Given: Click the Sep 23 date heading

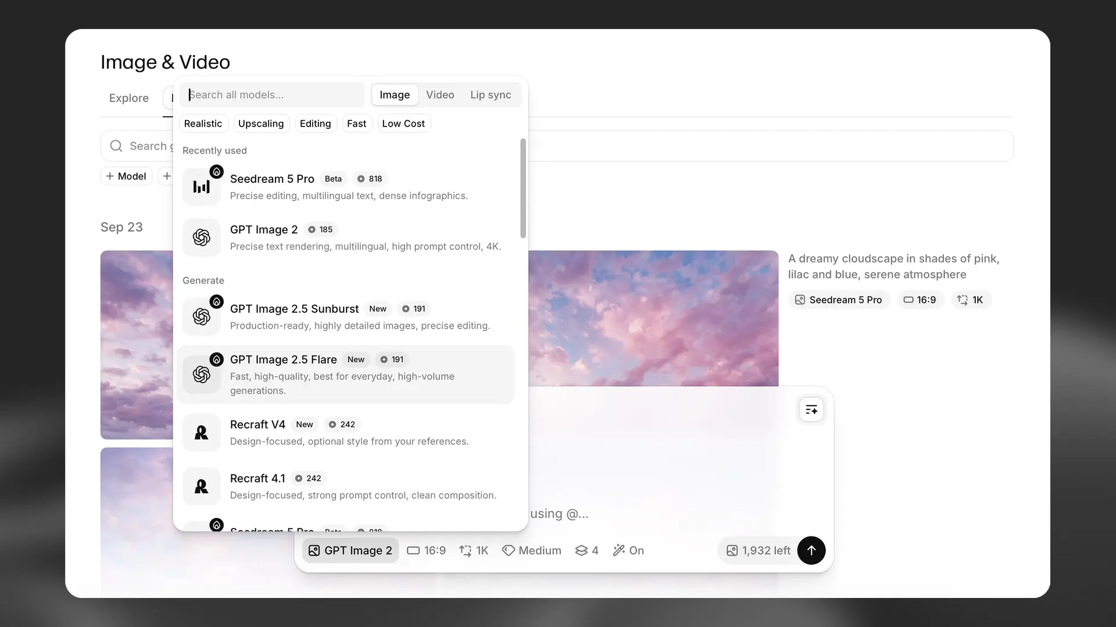Looking at the screenshot, I should (121, 227).
